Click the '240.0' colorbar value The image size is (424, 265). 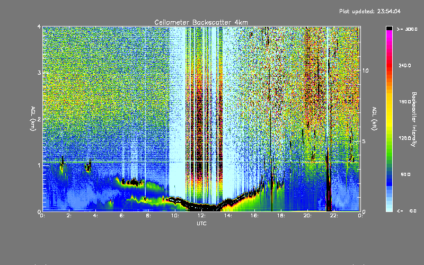pyautogui.click(x=405, y=66)
